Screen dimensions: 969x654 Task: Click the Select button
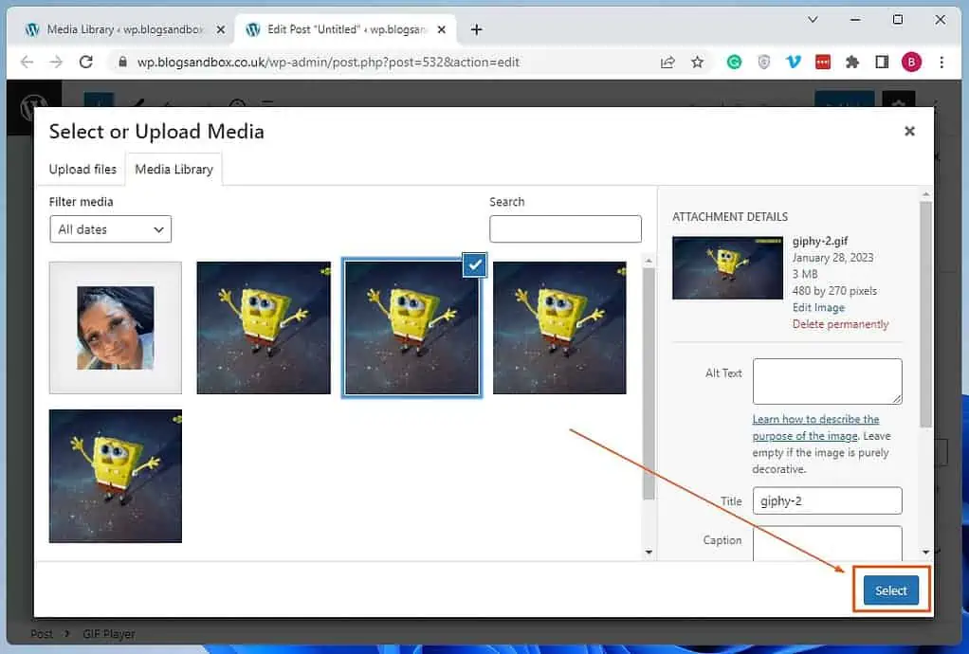[889, 590]
